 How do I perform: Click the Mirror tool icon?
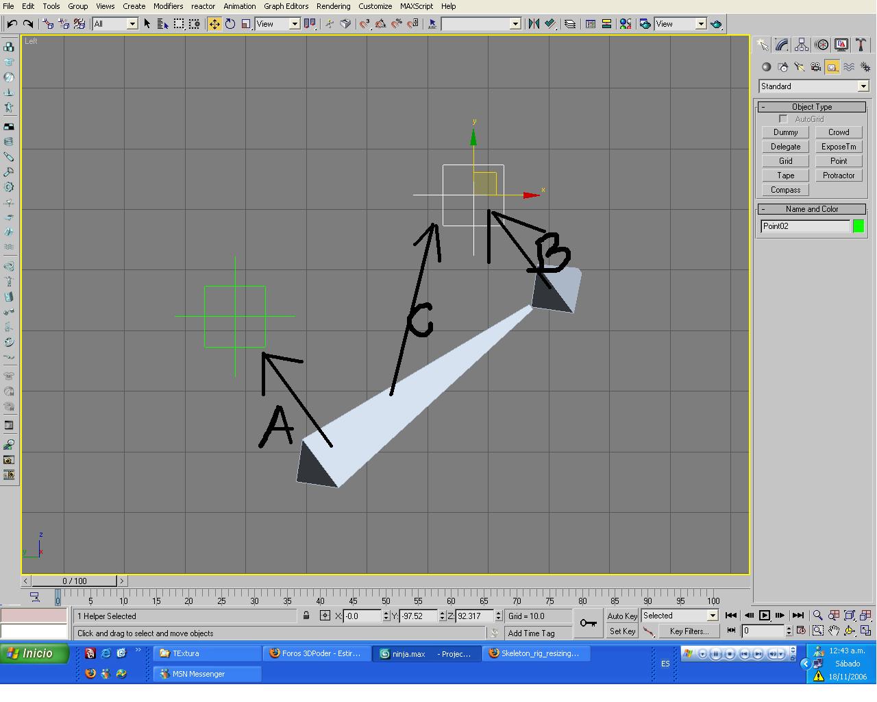(534, 24)
